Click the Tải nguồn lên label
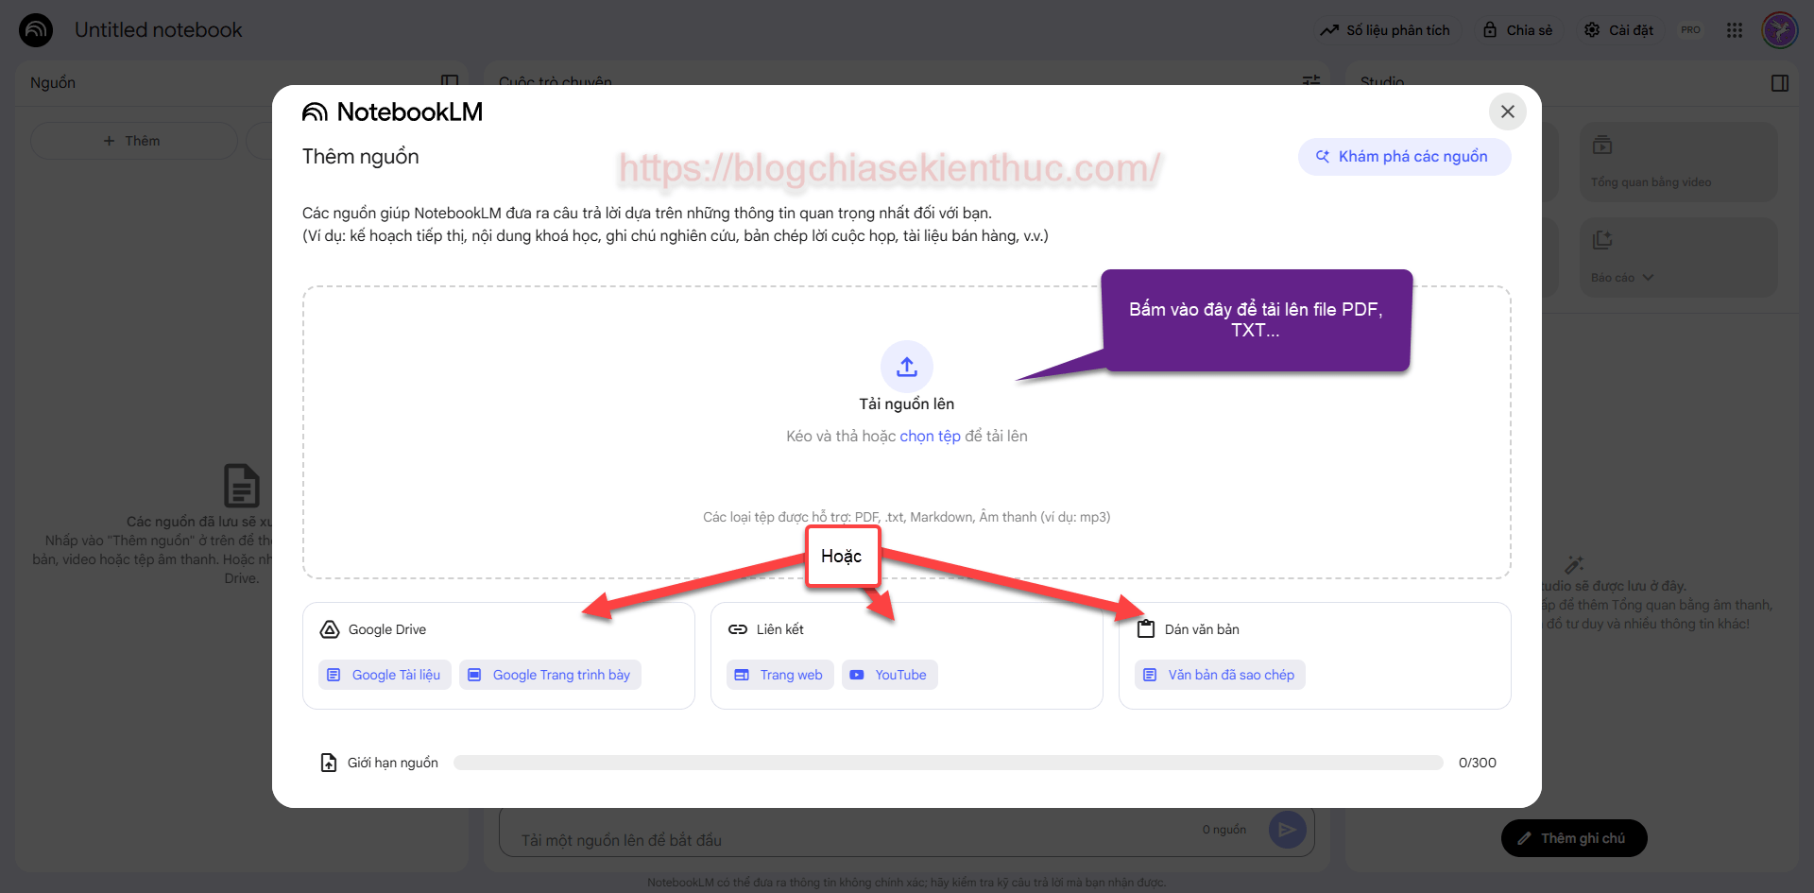The width and height of the screenshot is (1814, 893). click(x=907, y=404)
